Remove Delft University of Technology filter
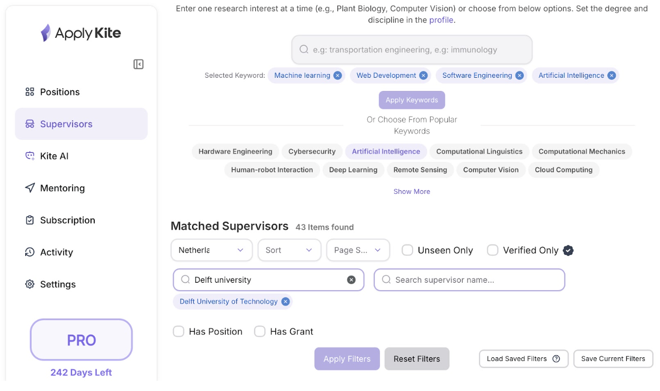The height and width of the screenshot is (391, 660). 285,302
